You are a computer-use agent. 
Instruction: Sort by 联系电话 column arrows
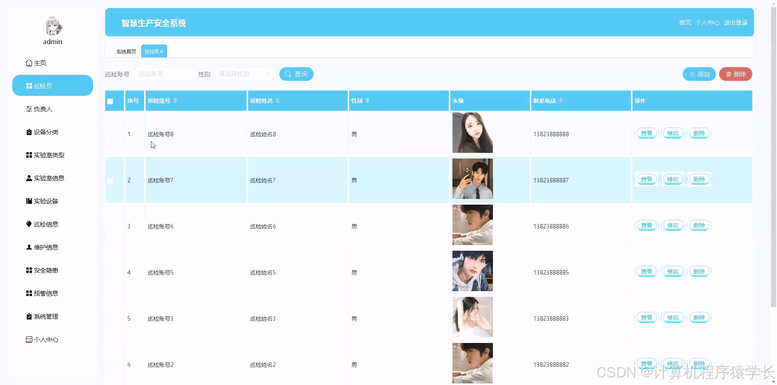click(561, 100)
